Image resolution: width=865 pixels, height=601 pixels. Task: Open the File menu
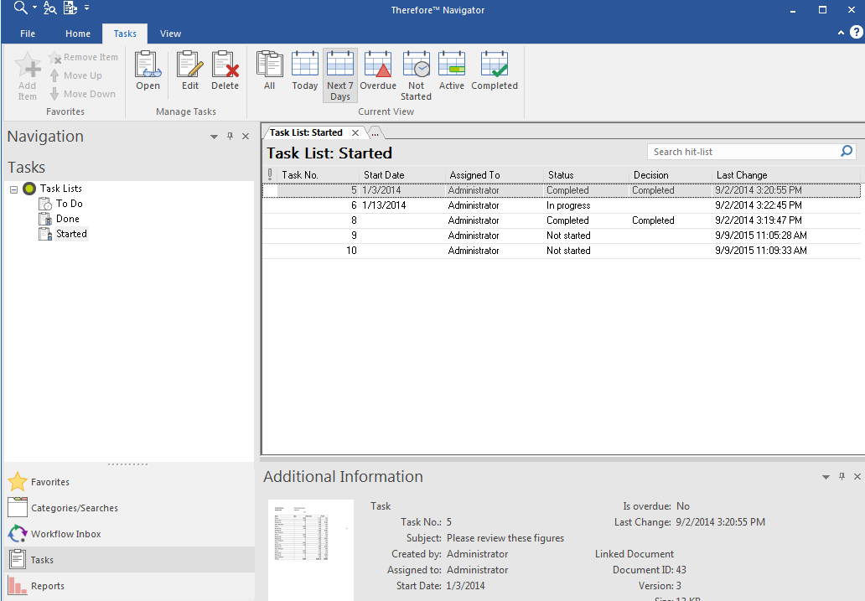tap(27, 34)
